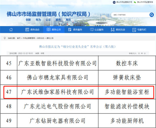This screenshot has height=128, width=156.
Task: Click the Southern account icon at top
Action: click(114, 2)
